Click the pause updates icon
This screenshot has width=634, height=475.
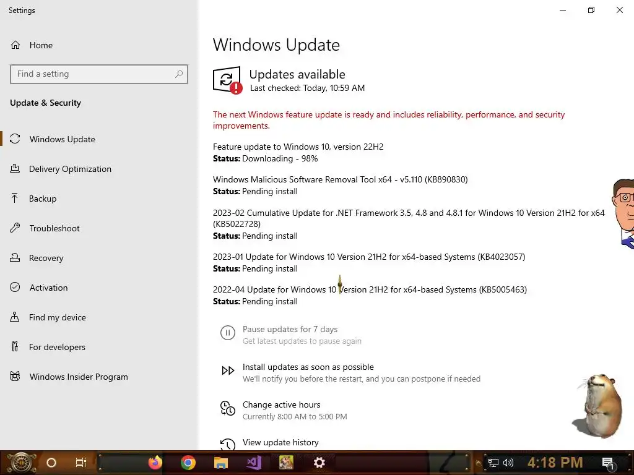[228, 333]
